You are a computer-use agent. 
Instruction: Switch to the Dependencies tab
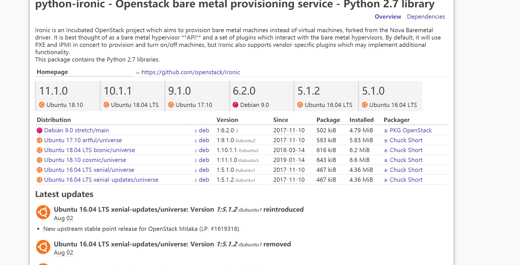426,17
